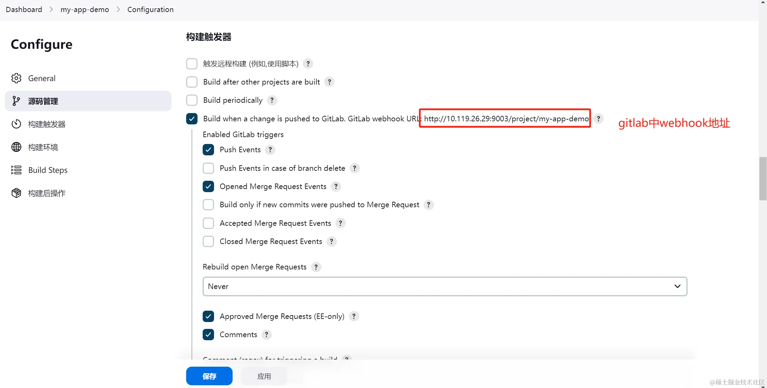Uncheck Approved Merge Requests (EE-only)

[208, 316]
